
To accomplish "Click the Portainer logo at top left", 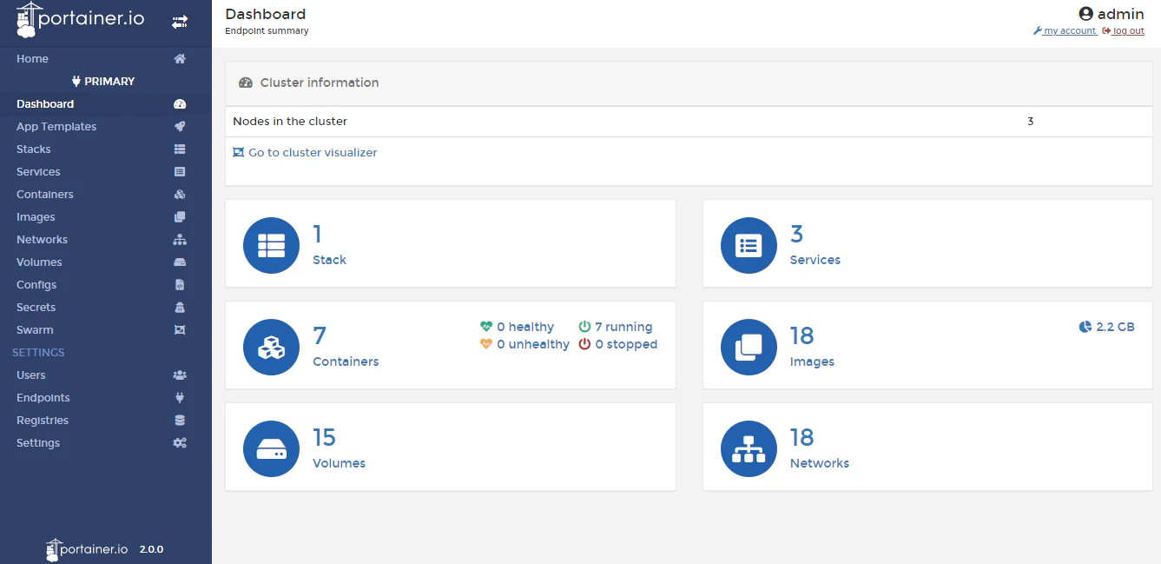I will tap(80, 20).
